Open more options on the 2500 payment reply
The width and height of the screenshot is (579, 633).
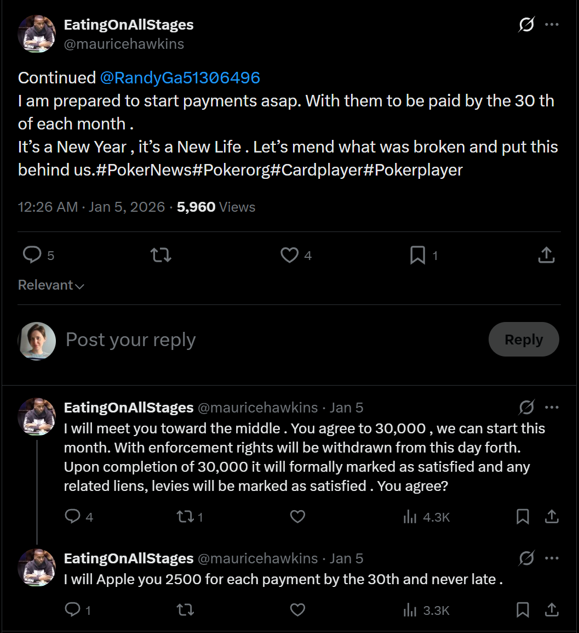click(552, 558)
